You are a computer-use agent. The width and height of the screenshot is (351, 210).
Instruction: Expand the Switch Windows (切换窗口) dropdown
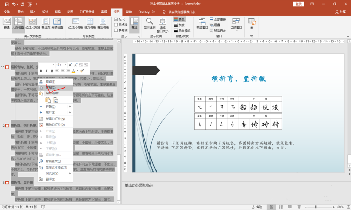[236, 27]
